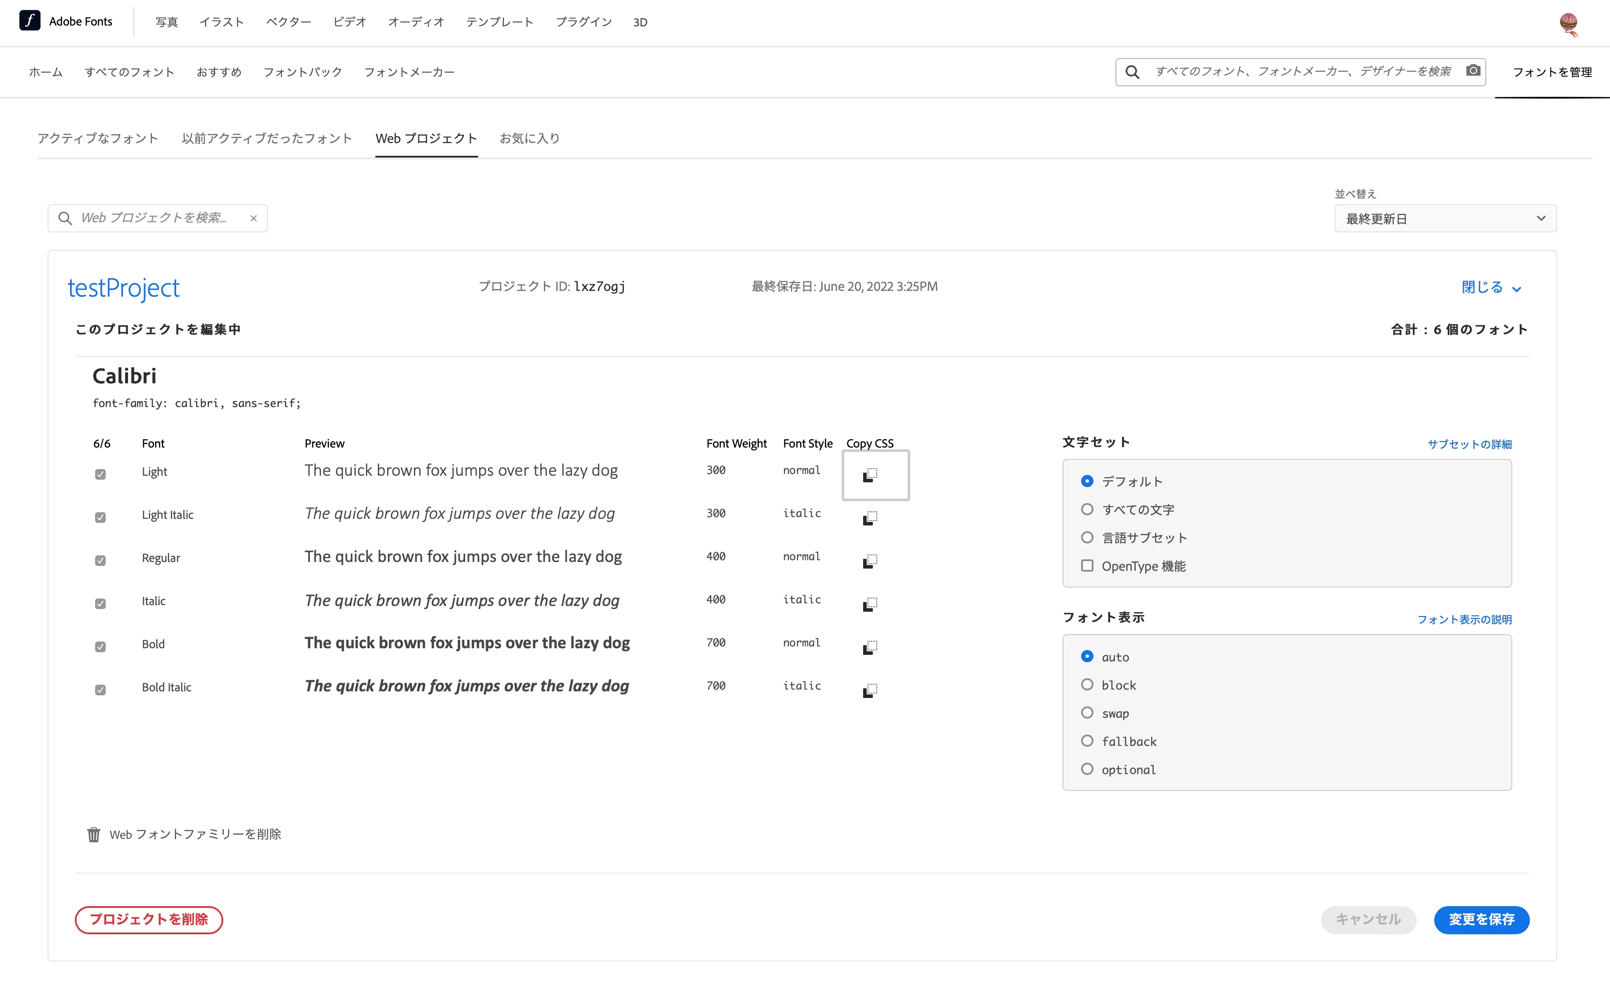Clear the Web project search field
This screenshot has height=984, width=1610.
pos(254,218)
